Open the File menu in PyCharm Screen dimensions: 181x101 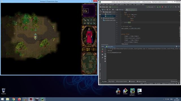pos(100,4)
